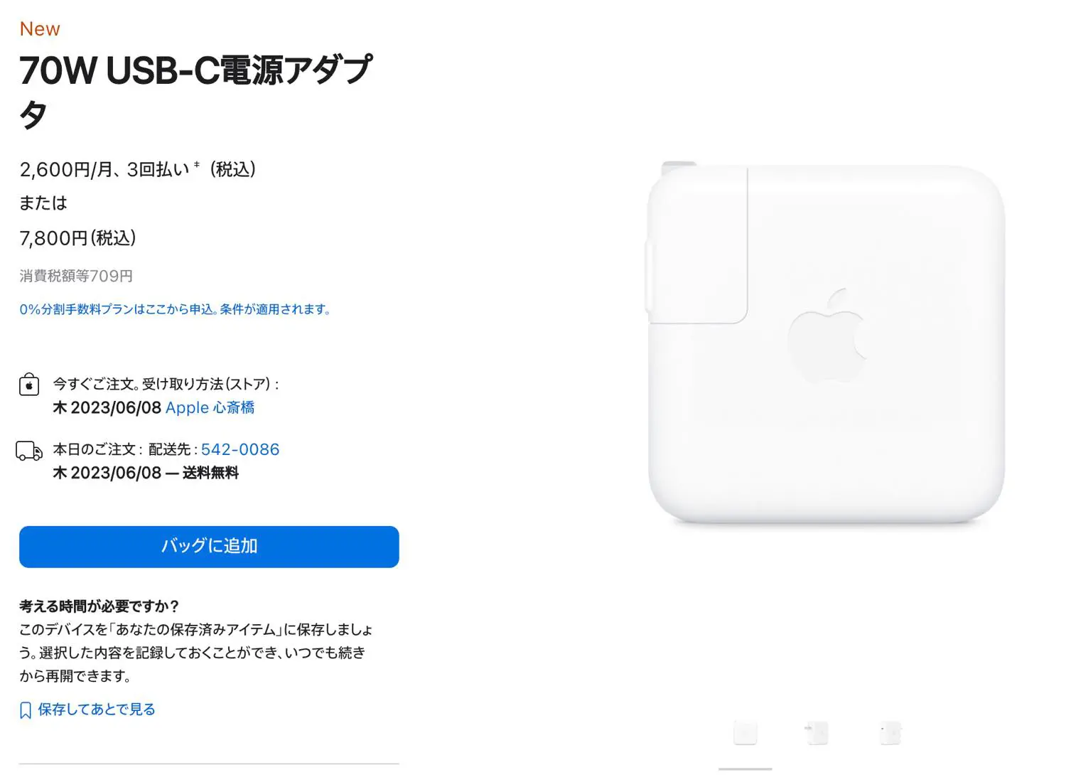
Task: Show the third adapter thumbnail view
Action: 890,732
